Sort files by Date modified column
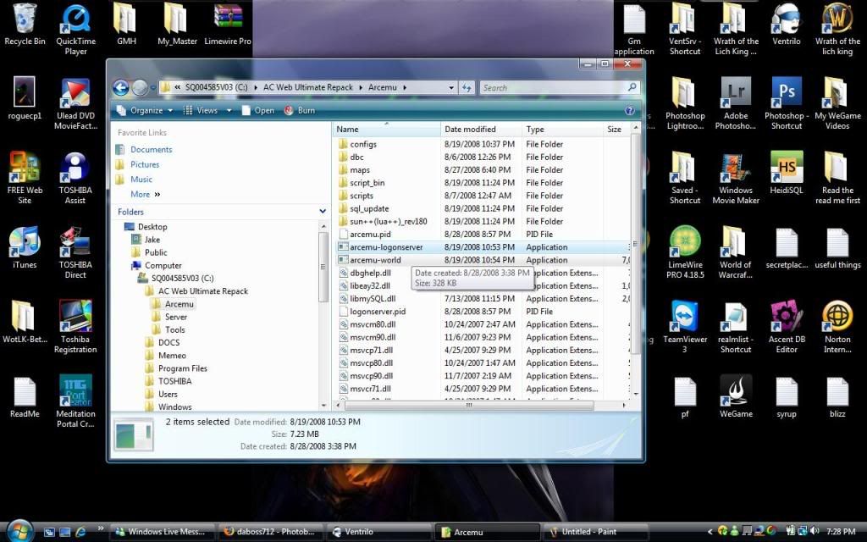This screenshot has height=542, width=867. [481, 130]
